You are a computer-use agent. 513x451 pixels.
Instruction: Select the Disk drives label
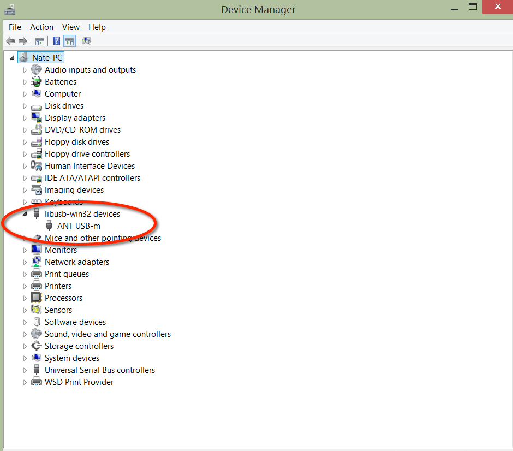(64, 106)
